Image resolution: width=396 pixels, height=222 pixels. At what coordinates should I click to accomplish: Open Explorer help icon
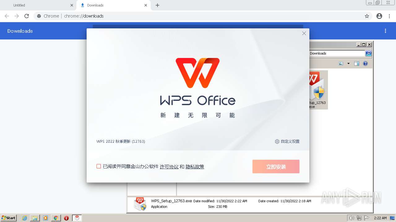pos(365,64)
